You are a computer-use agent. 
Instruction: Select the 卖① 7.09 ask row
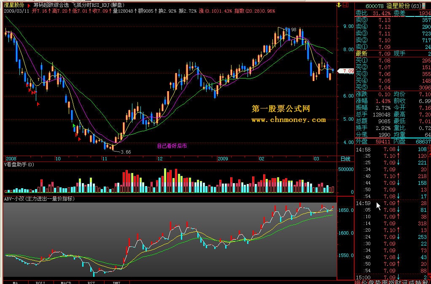(393, 47)
